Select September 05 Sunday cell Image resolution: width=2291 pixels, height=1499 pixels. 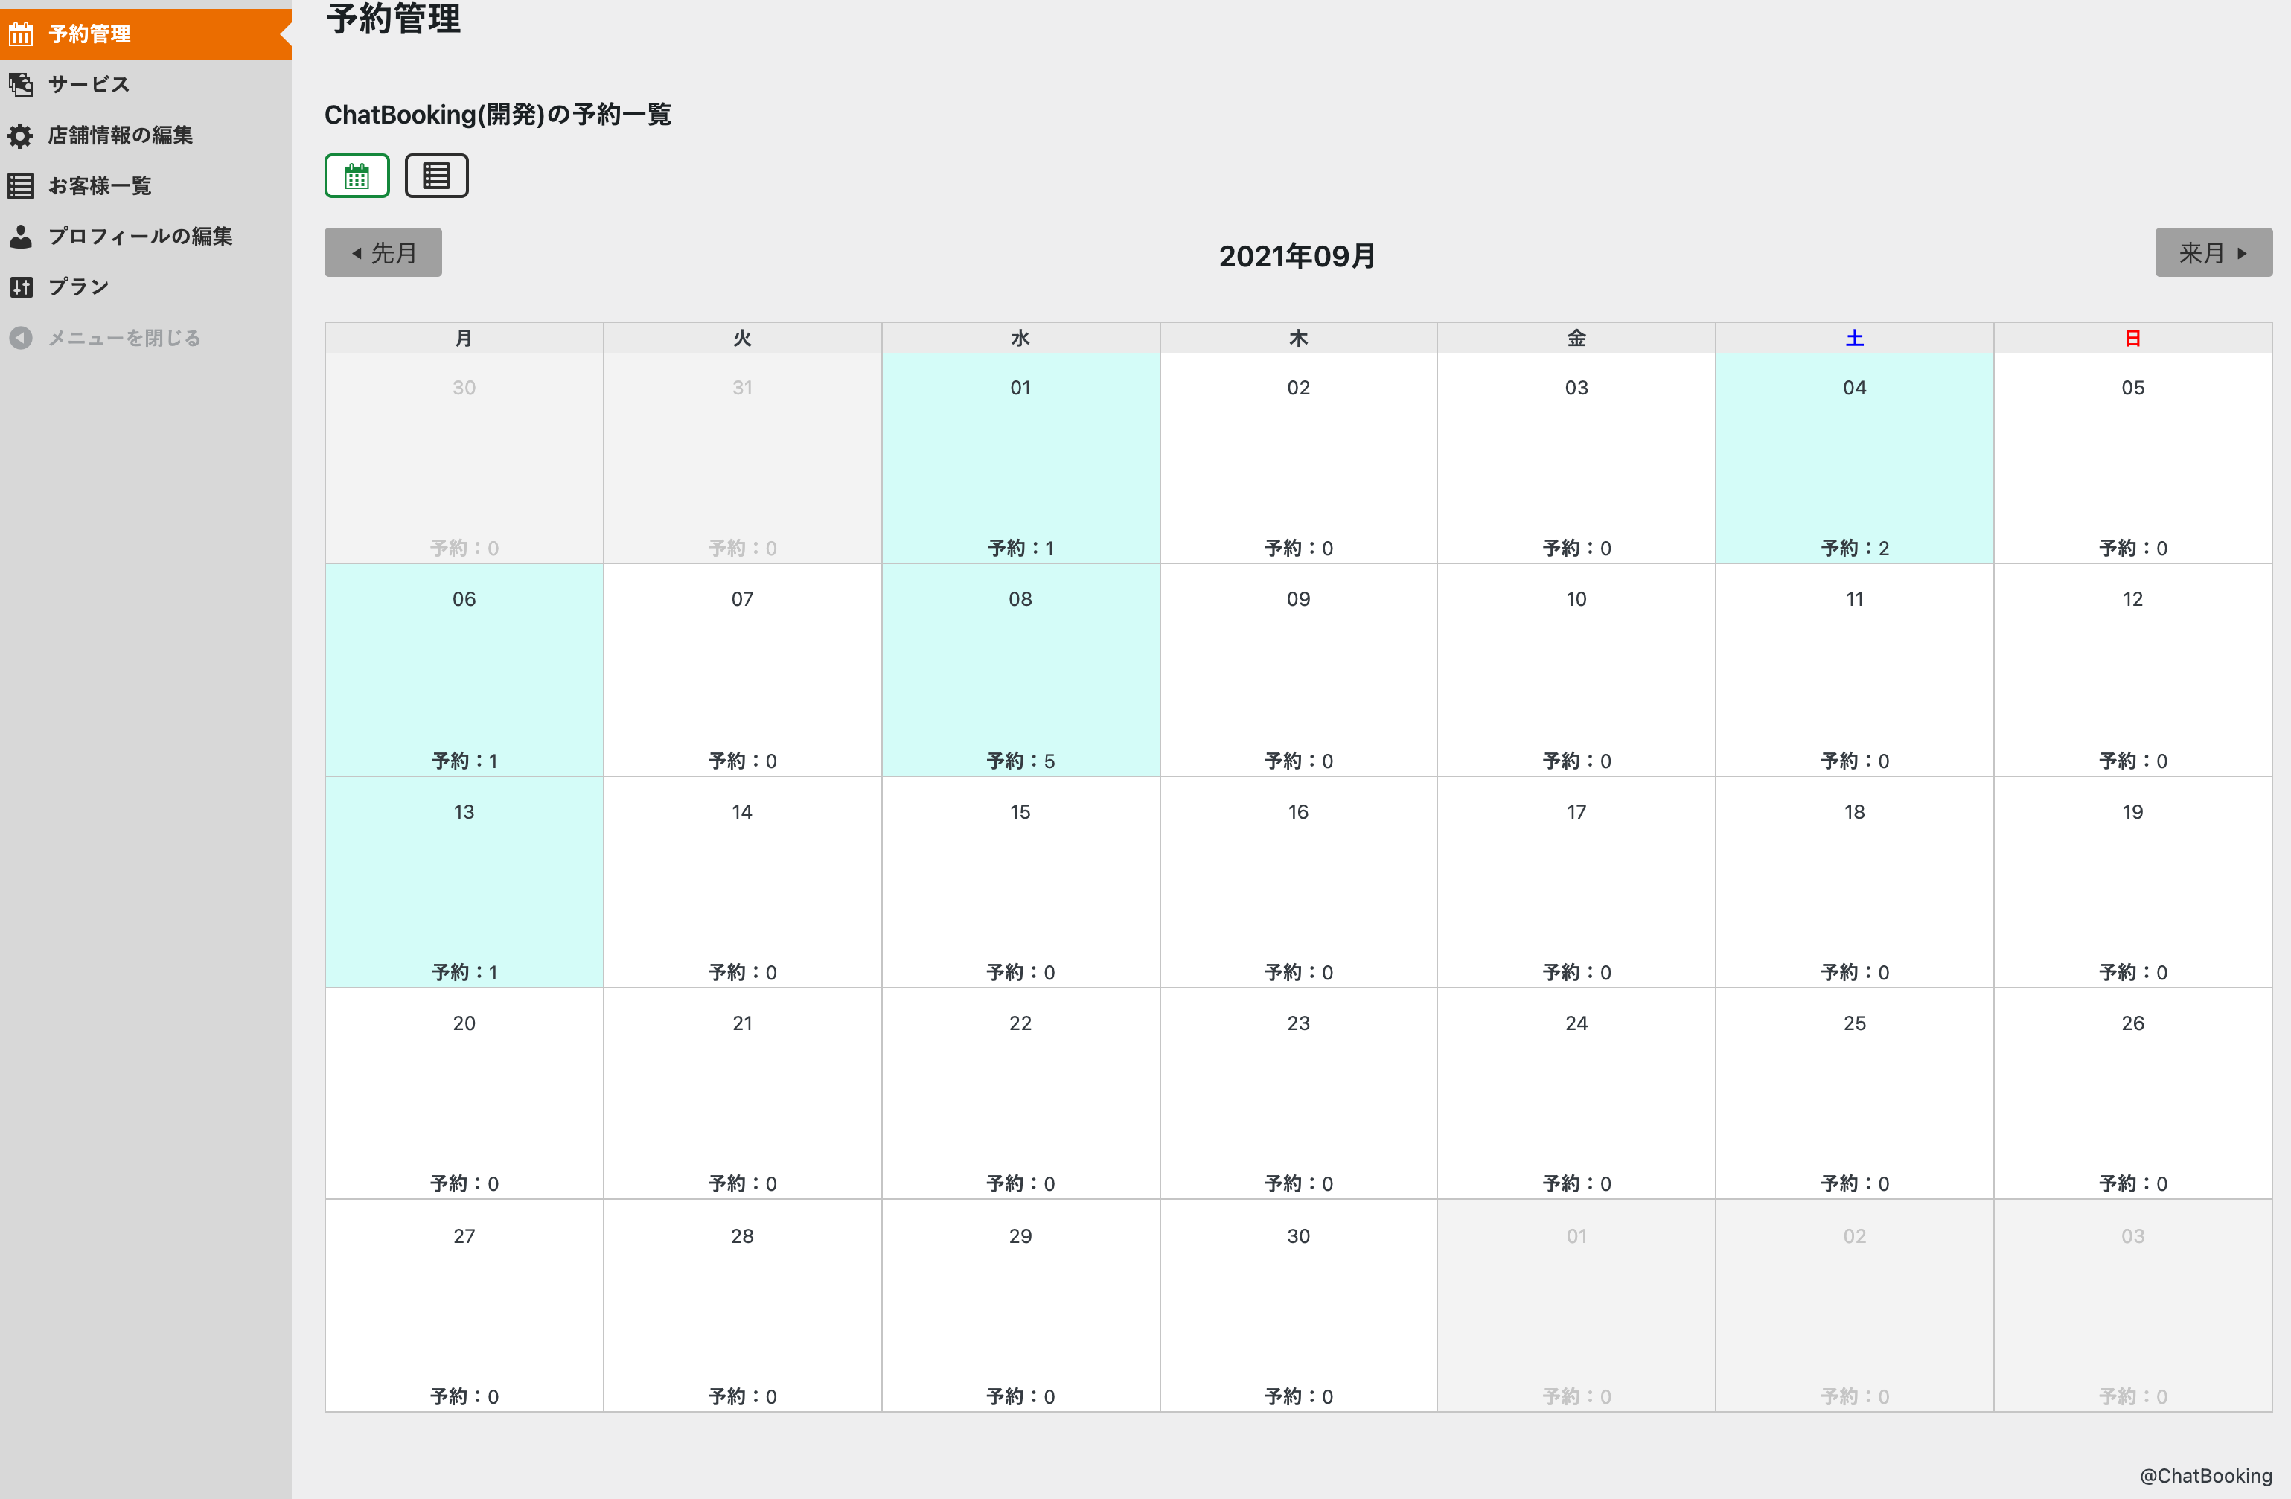point(2132,458)
